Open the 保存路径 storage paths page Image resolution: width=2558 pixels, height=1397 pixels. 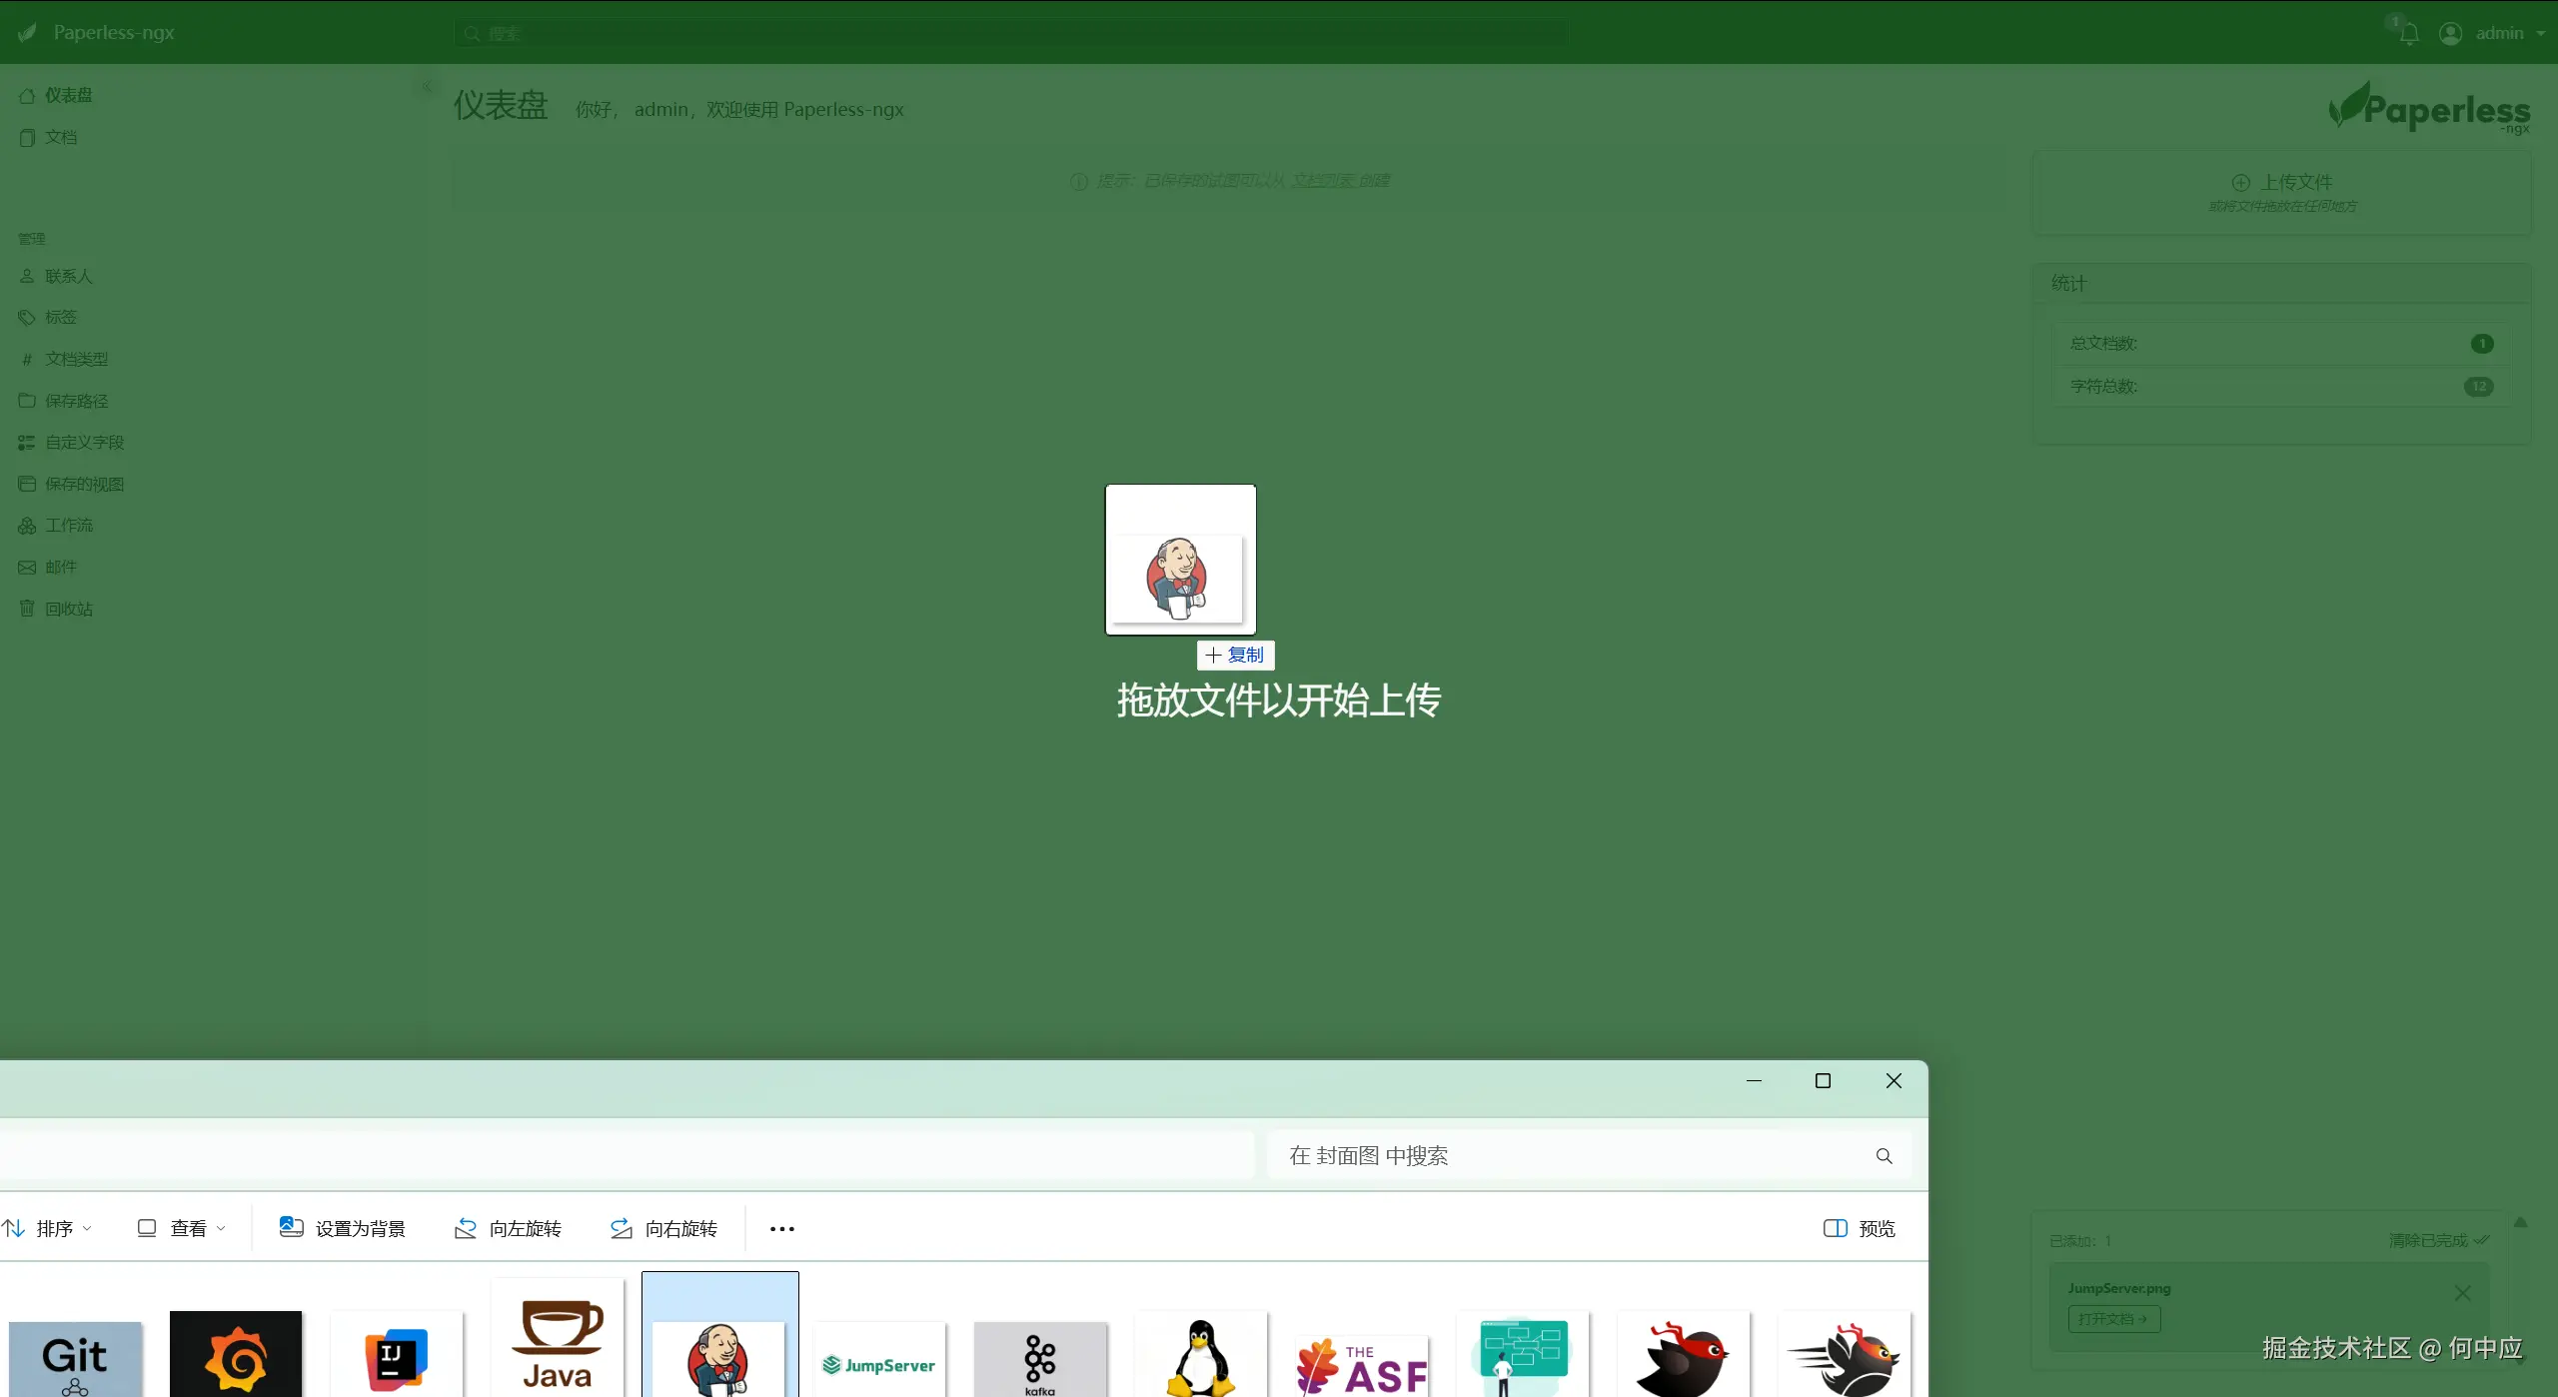pos(76,400)
